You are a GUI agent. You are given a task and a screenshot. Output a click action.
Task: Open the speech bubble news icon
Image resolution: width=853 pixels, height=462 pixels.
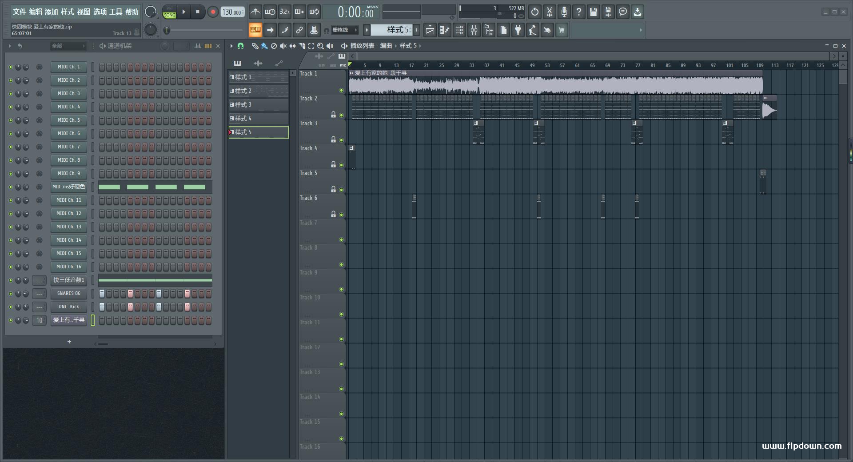pyautogui.click(x=623, y=12)
